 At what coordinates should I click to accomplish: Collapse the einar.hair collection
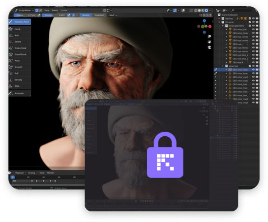(223, 66)
